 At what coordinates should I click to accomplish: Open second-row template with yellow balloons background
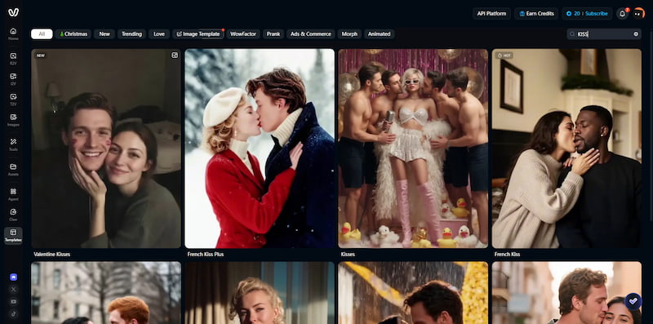coord(413,293)
